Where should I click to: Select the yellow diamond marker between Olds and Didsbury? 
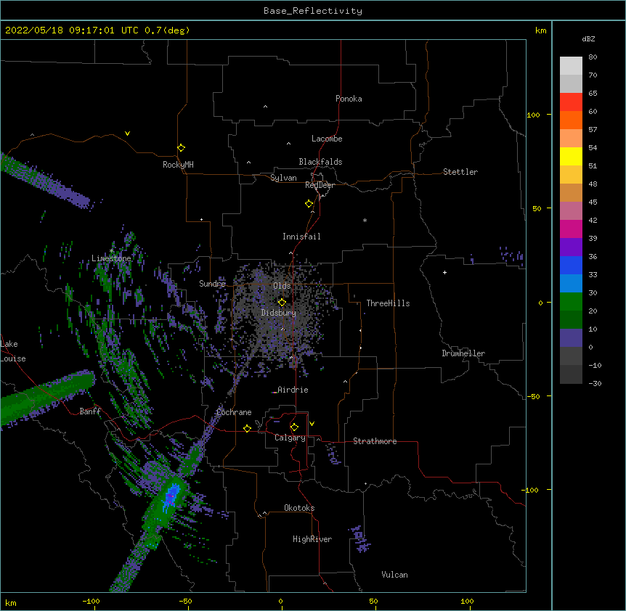tap(282, 303)
